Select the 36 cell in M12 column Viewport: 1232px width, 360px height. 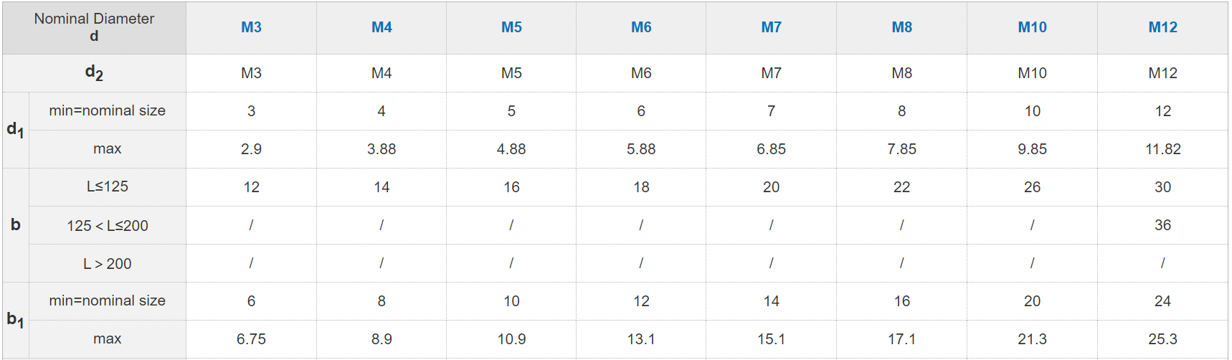pyautogui.click(x=1162, y=225)
